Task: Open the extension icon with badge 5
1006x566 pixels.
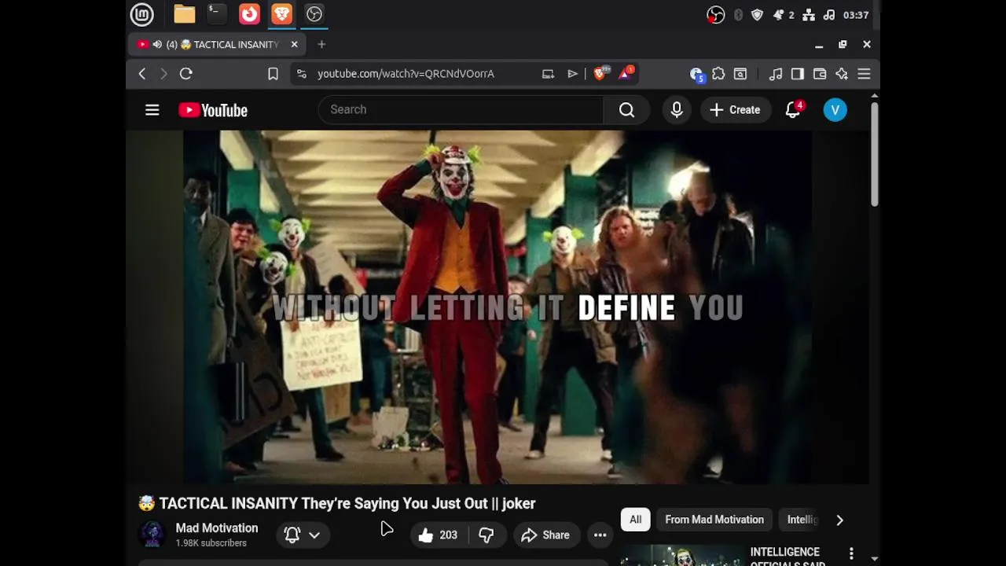Action: tap(696, 74)
